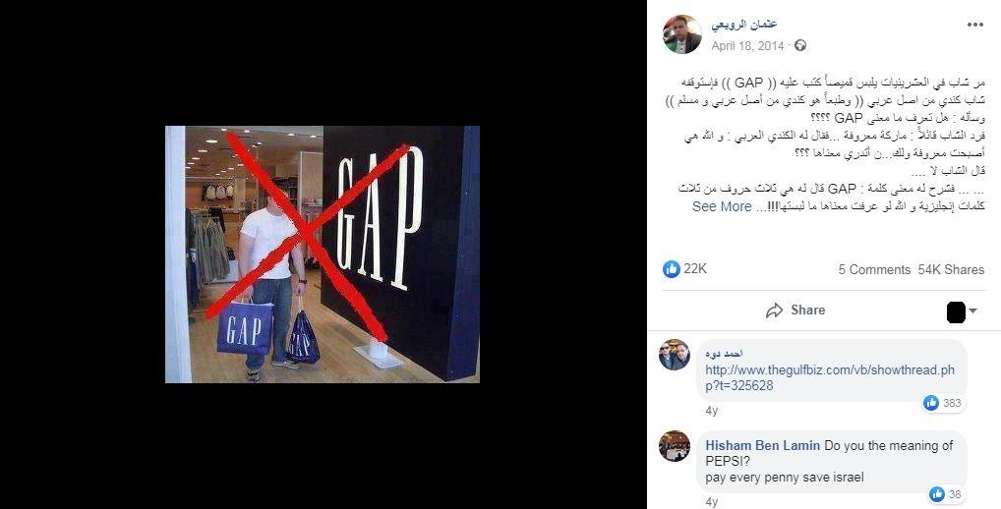Screen dimensions: 1001x509
Task: View the 5 Comments list
Action: click(874, 270)
